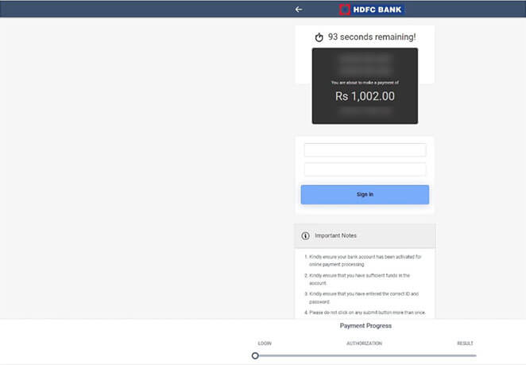Click the seconds remaining countdown text

(x=371, y=37)
